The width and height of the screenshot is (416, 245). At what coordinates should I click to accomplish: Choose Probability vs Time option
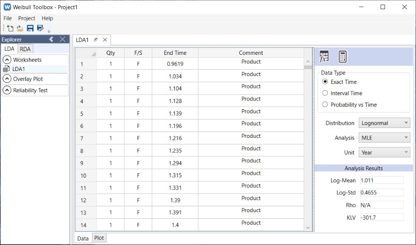[x=325, y=105]
